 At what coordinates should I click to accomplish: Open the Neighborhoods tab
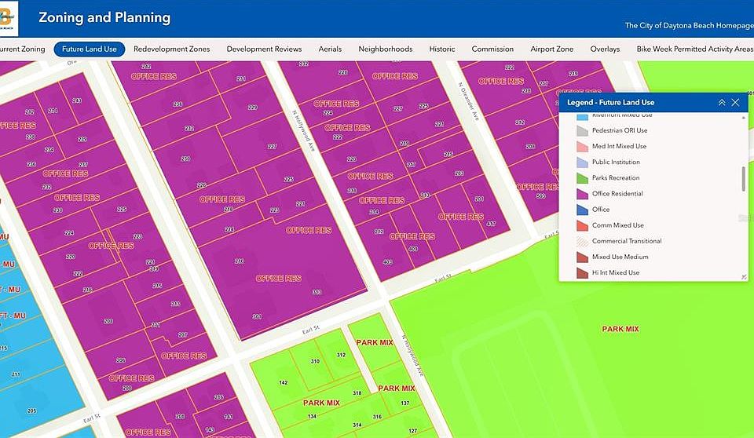click(385, 49)
